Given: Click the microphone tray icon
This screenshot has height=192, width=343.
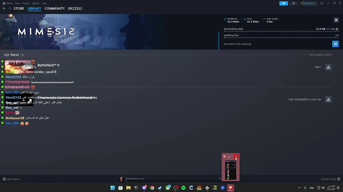Looking at the screenshot, I should (305, 188).
